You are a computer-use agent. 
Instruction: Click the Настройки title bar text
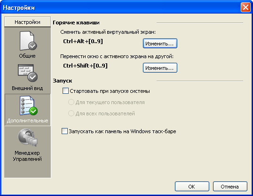(x=19, y=8)
